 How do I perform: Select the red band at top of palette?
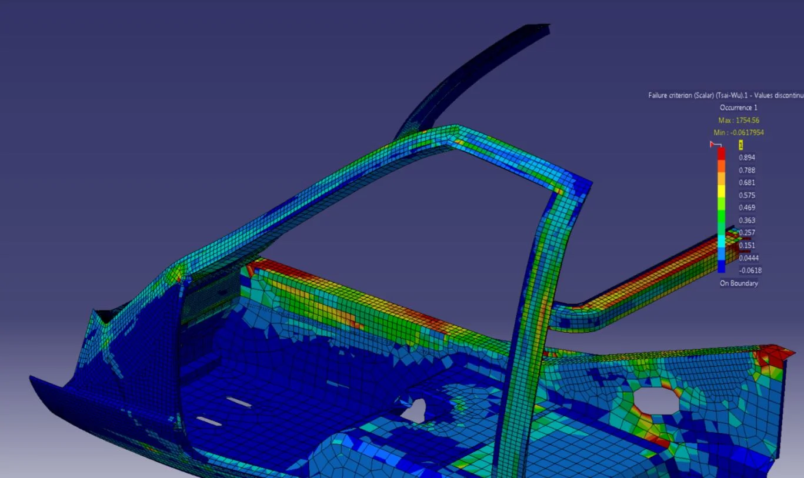pyautogui.click(x=722, y=153)
